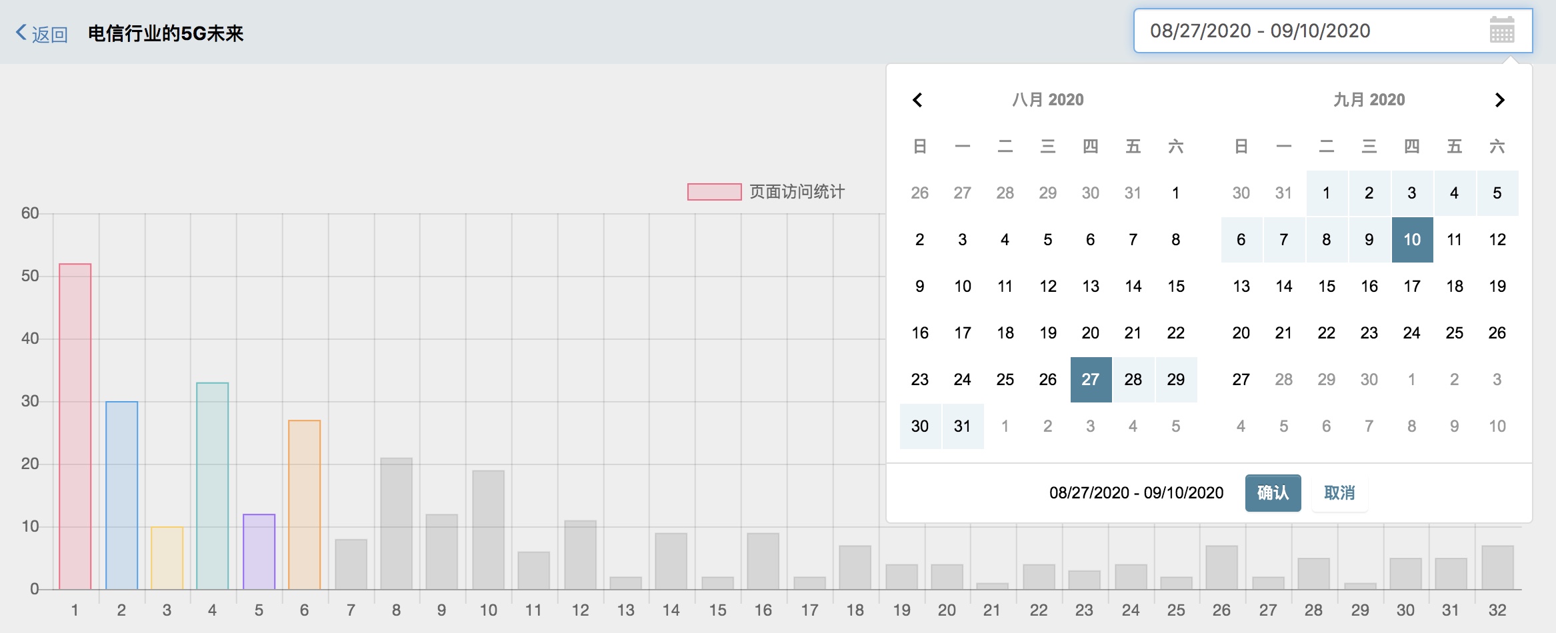Toggle the 页面访问统计 legend swatch
This screenshot has height=633, width=1556.
pos(714,192)
